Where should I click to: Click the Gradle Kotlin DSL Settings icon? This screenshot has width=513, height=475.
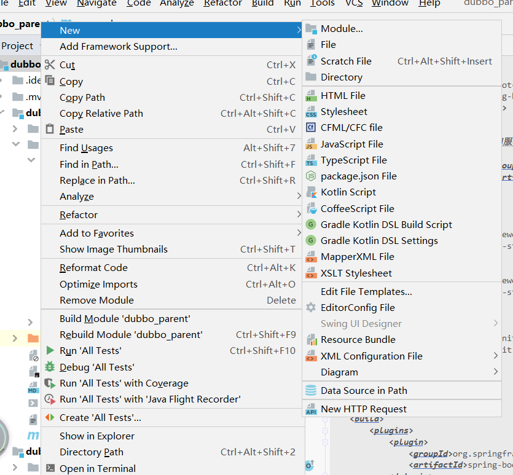click(311, 240)
